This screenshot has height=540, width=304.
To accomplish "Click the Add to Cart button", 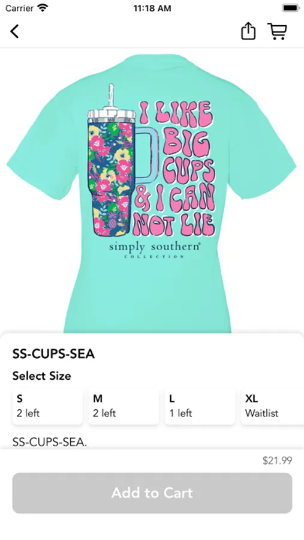I will click(152, 493).
